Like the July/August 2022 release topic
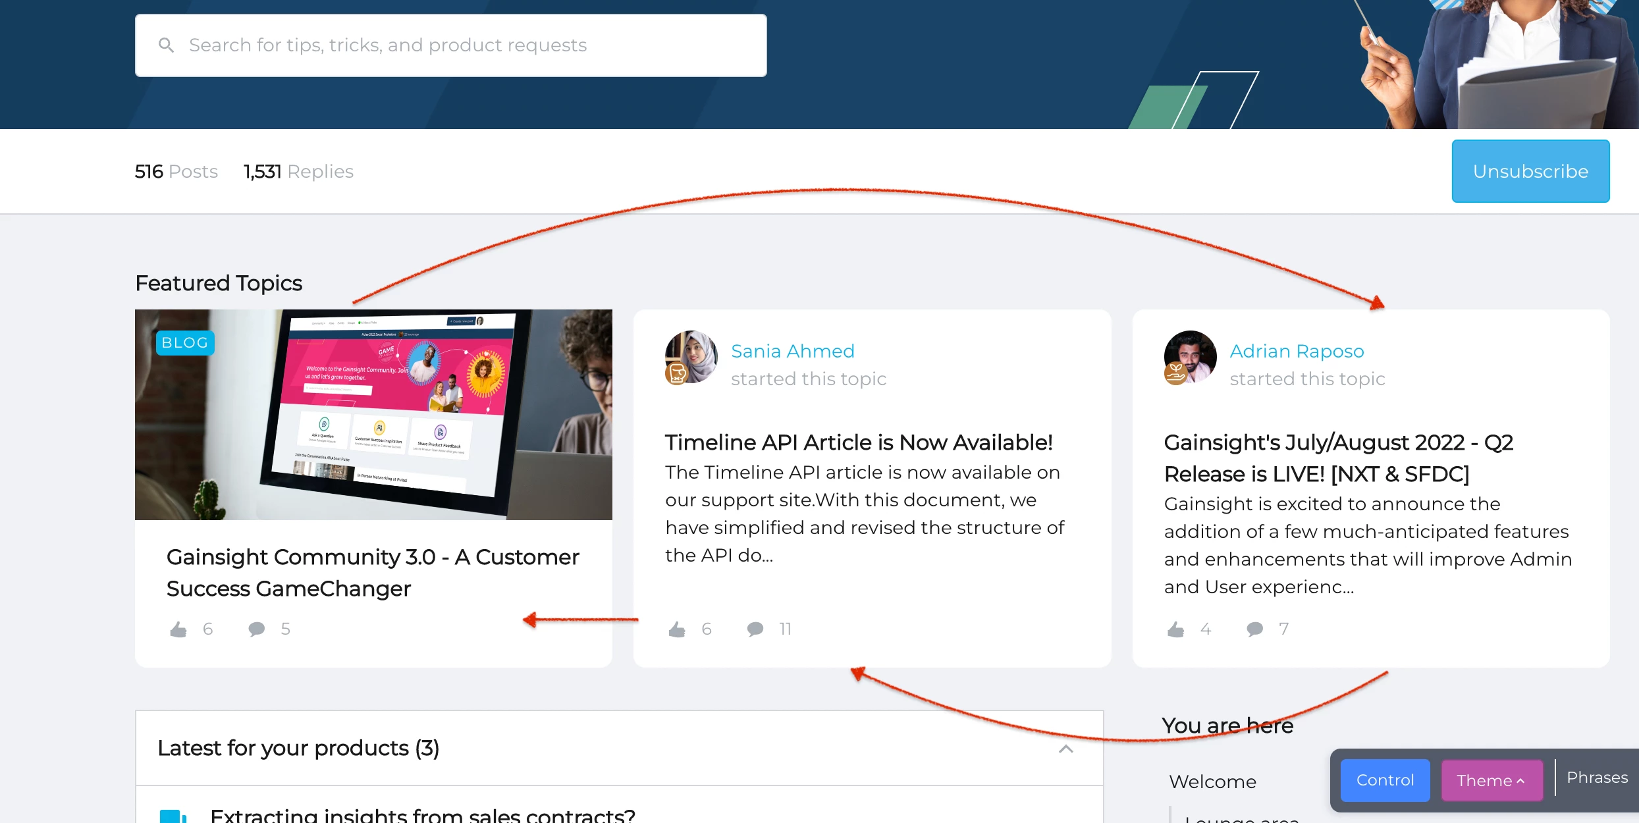The width and height of the screenshot is (1639, 823). pyautogui.click(x=1176, y=629)
